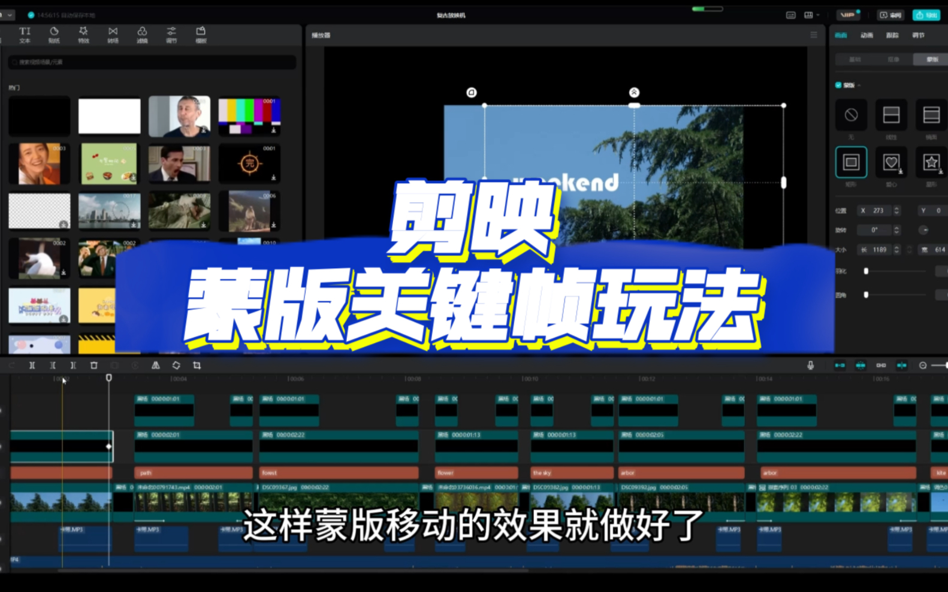Select the color bars test pattern thumbnail
Viewport: 948px width, 592px height.
coord(249,116)
